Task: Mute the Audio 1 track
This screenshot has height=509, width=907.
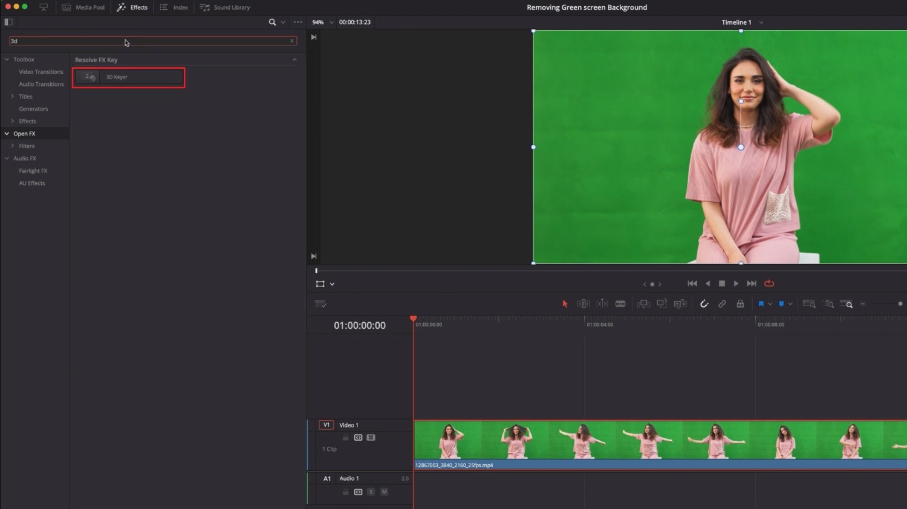Action: pos(384,492)
